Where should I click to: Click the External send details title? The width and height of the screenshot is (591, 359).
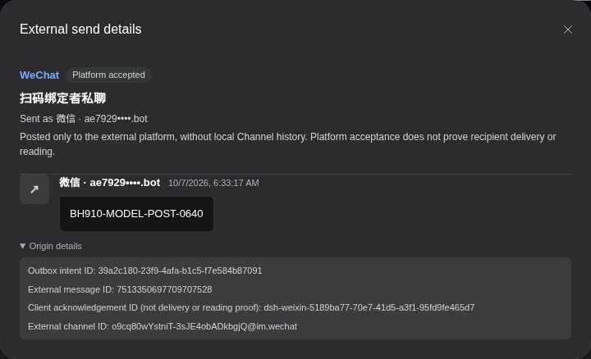point(80,30)
